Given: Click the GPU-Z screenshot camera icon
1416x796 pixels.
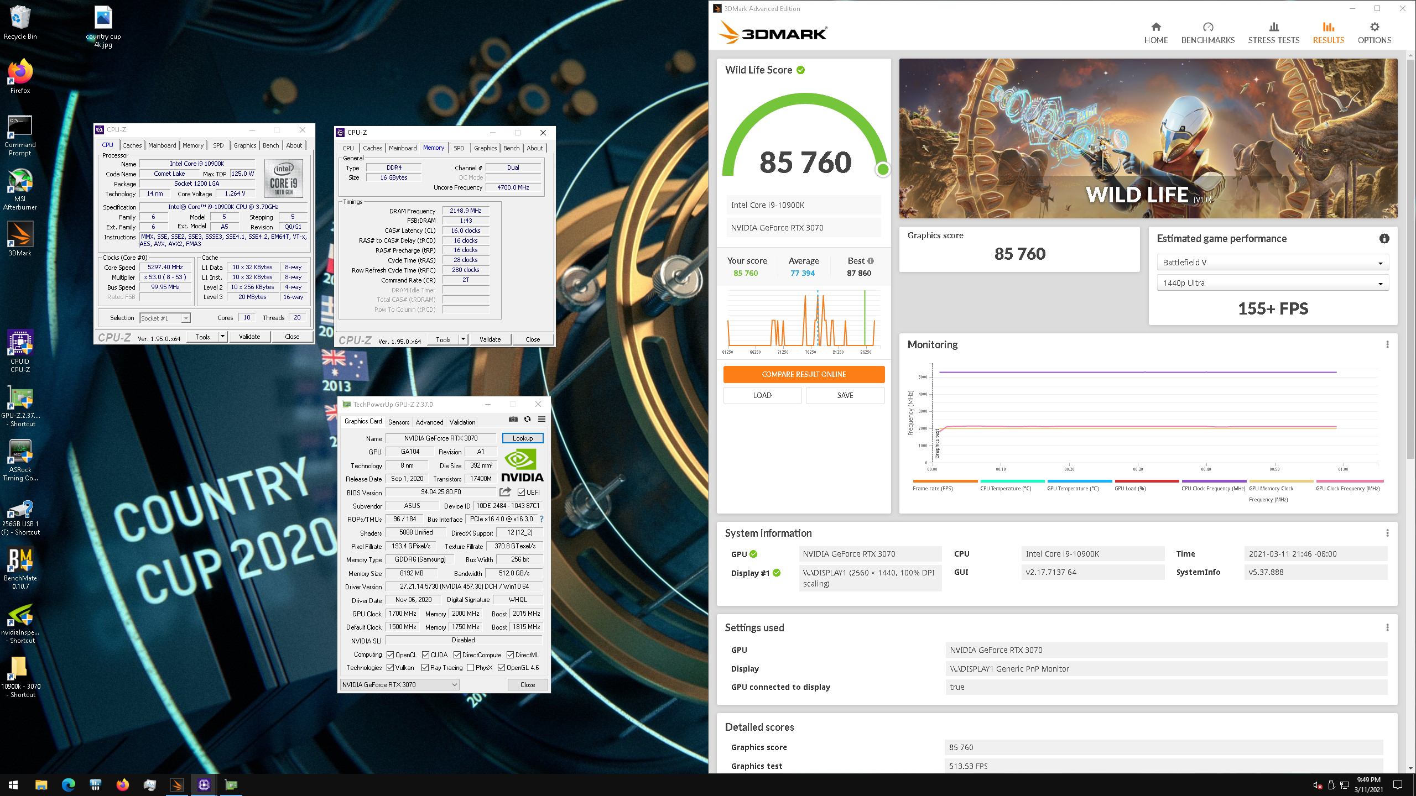Looking at the screenshot, I should [x=513, y=420].
